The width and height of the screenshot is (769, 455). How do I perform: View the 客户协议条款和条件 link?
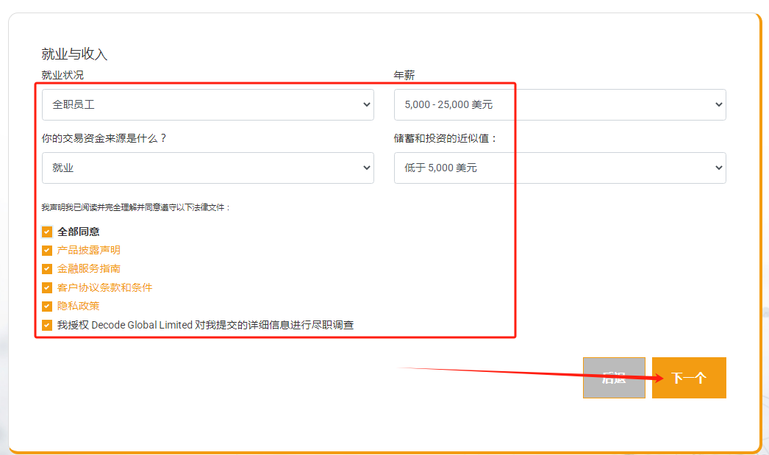tap(105, 288)
